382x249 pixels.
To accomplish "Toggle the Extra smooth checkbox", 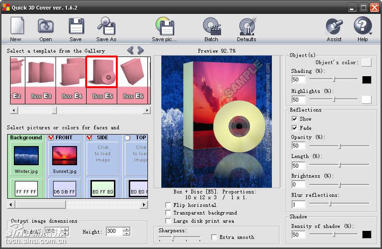I will point(214,237).
